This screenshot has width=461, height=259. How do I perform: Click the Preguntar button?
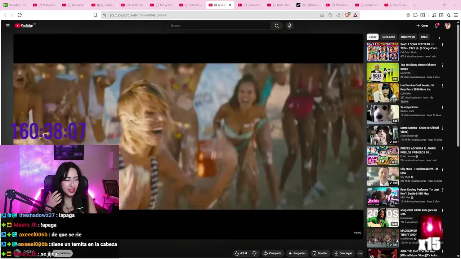[x=297, y=253]
